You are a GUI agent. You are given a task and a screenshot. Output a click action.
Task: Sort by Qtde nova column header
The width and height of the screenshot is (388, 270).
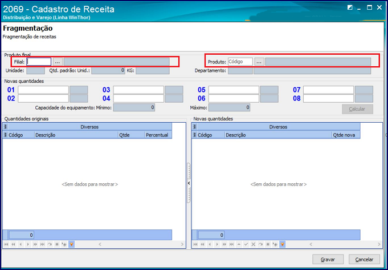pyautogui.click(x=346, y=135)
